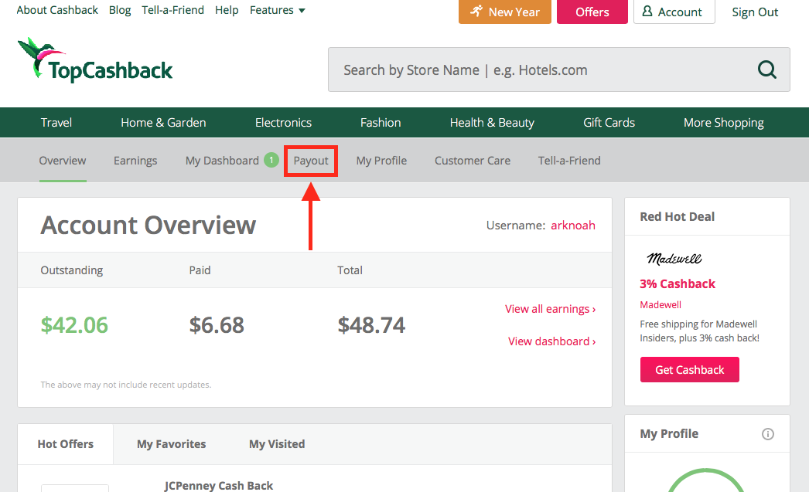The image size is (809, 492).
Task: Open the Payout tab
Action: click(311, 161)
